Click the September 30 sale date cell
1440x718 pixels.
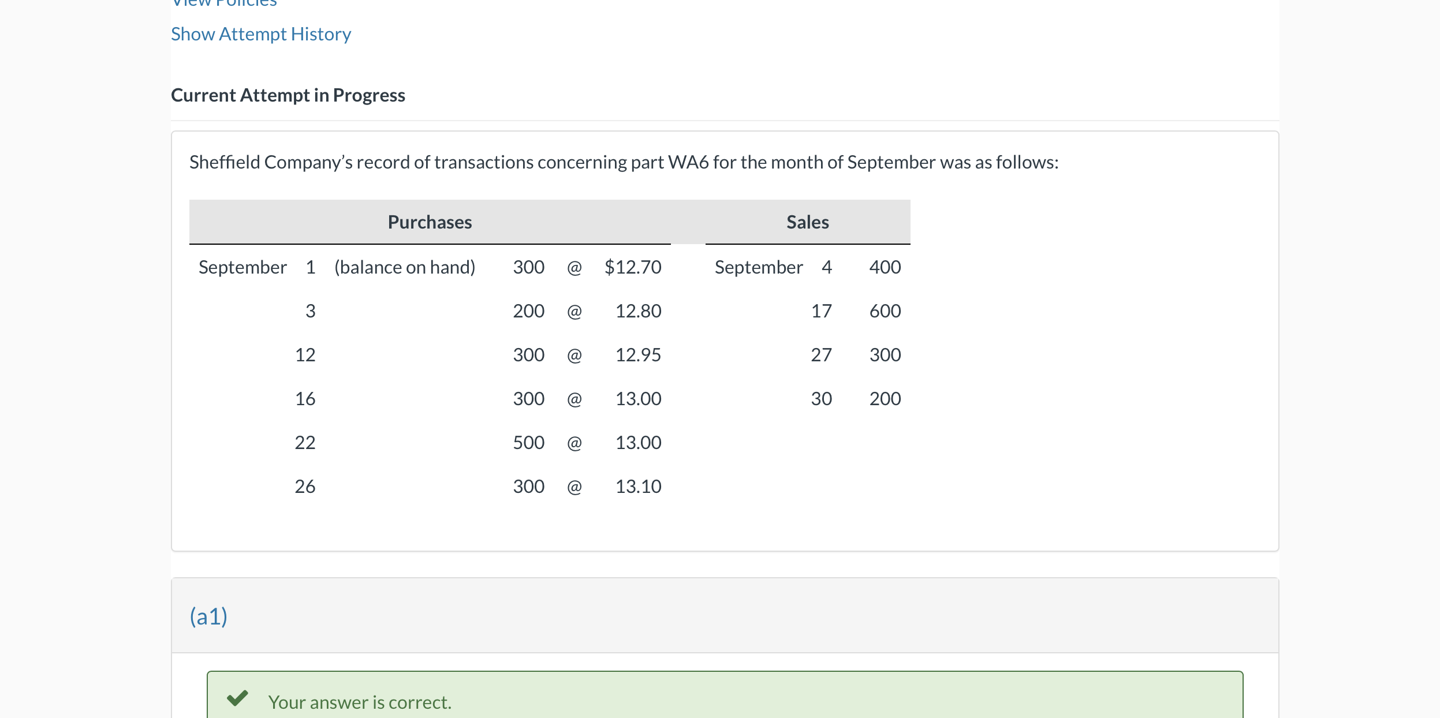821,399
